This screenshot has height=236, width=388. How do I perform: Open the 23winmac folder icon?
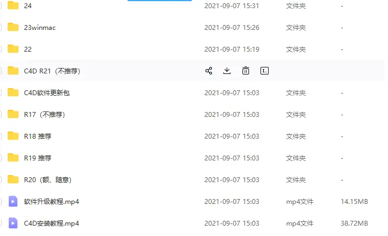[13, 27]
